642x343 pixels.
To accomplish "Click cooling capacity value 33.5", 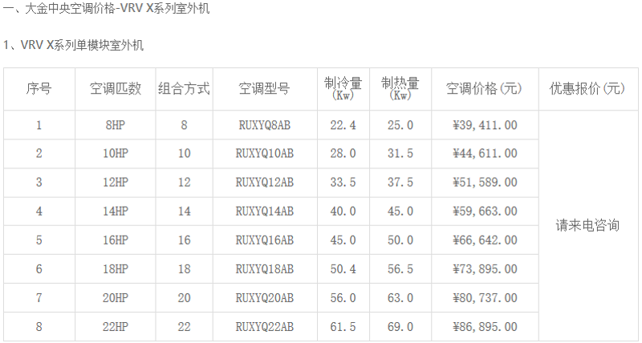I will tap(343, 182).
